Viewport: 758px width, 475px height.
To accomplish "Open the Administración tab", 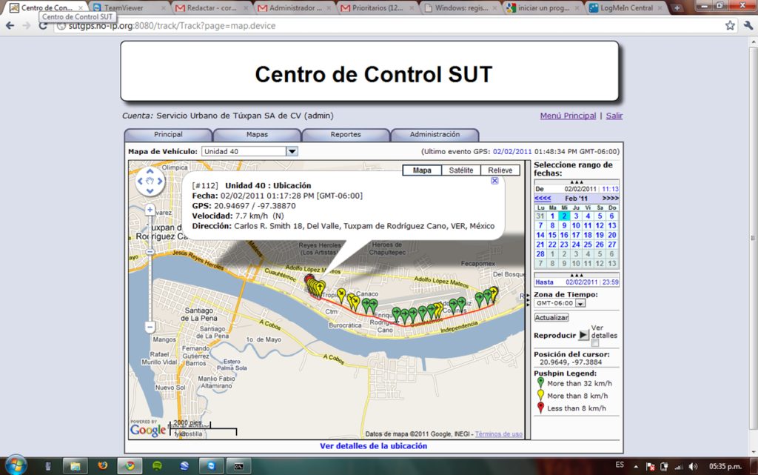I will tap(435, 134).
